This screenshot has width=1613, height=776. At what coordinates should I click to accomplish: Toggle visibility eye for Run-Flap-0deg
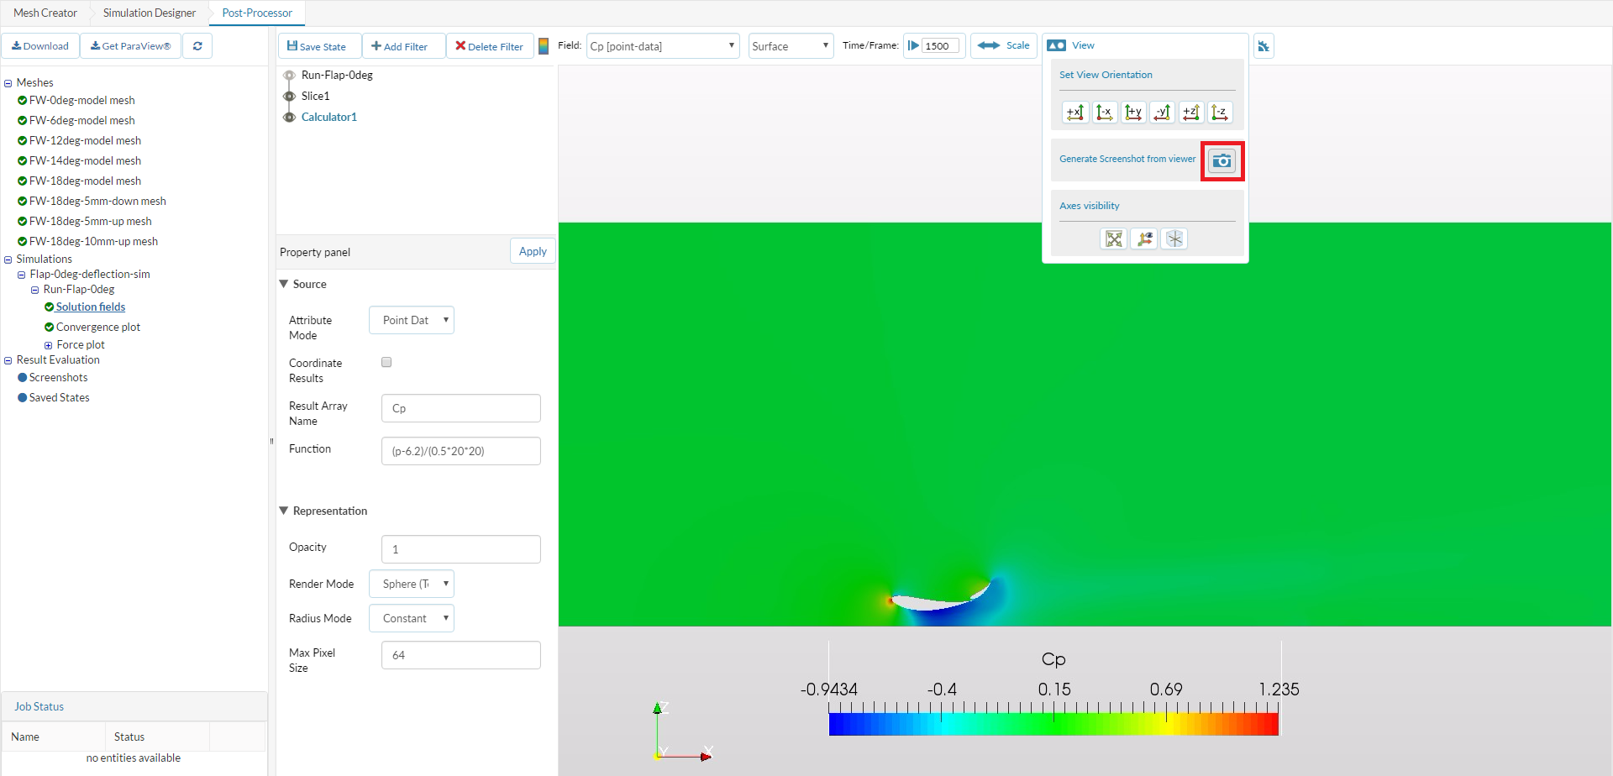click(x=290, y=76)
